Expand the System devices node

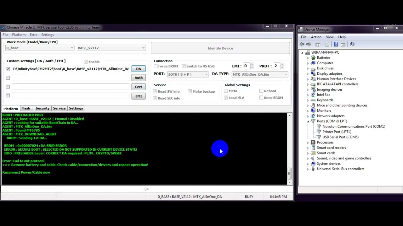(308, 164)
